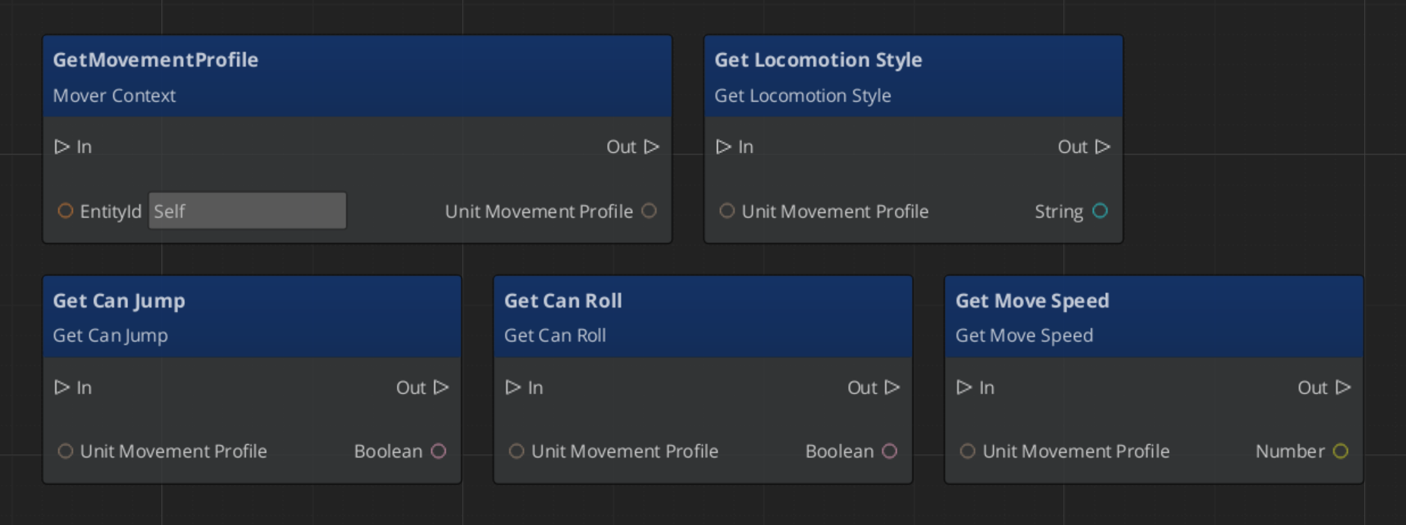
Task: Click the In pin on Get Locomotion Style
Action: coord(724,147)
